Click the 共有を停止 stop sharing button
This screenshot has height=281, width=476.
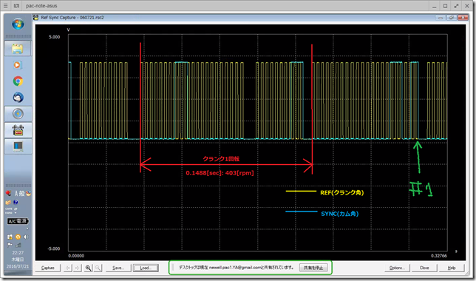click(x=313, y=268)
